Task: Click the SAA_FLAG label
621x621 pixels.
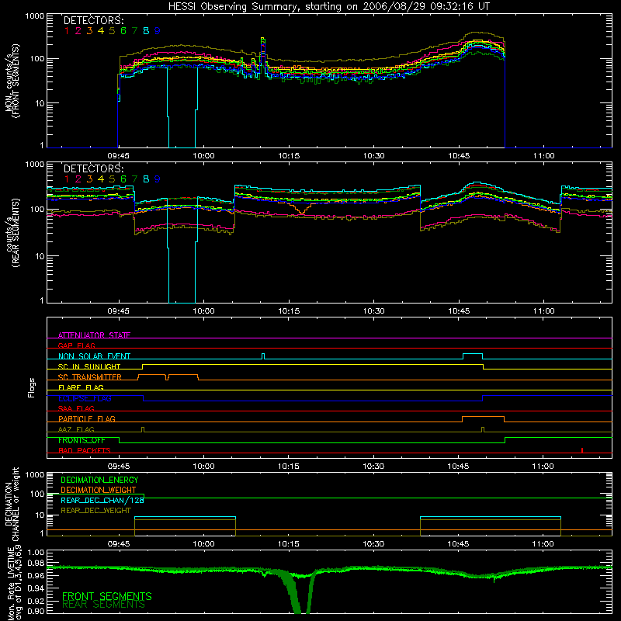Action: 76,408
